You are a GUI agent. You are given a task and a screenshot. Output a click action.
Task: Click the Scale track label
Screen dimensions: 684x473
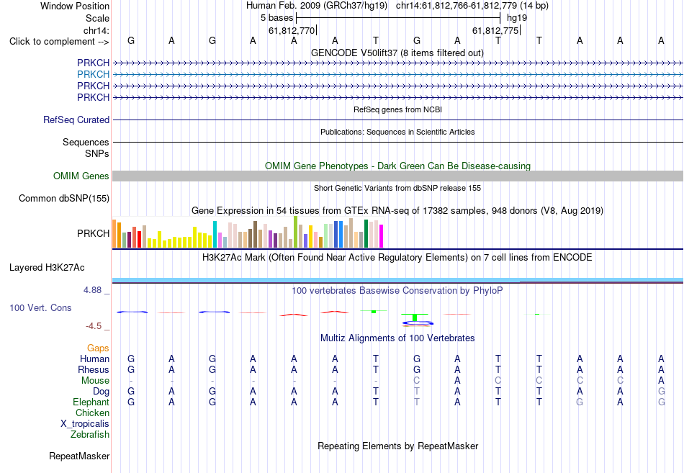pyautogui.click(x=97, y=18)
